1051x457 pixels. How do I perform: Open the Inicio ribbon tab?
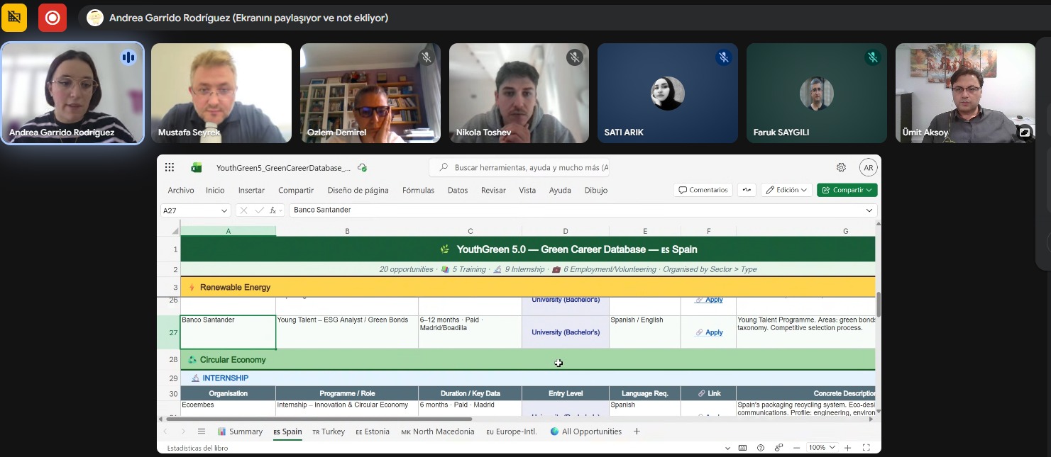[215, 190]
